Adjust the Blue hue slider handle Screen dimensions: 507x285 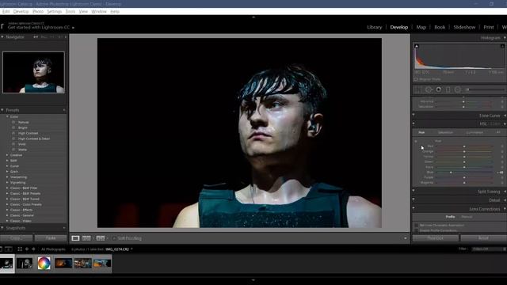click(x=451, y=173)
